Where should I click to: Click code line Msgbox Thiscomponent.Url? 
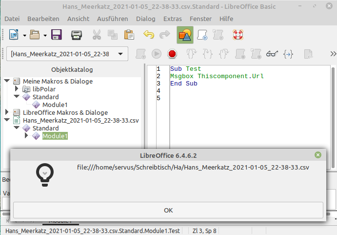tap(217, 76)
